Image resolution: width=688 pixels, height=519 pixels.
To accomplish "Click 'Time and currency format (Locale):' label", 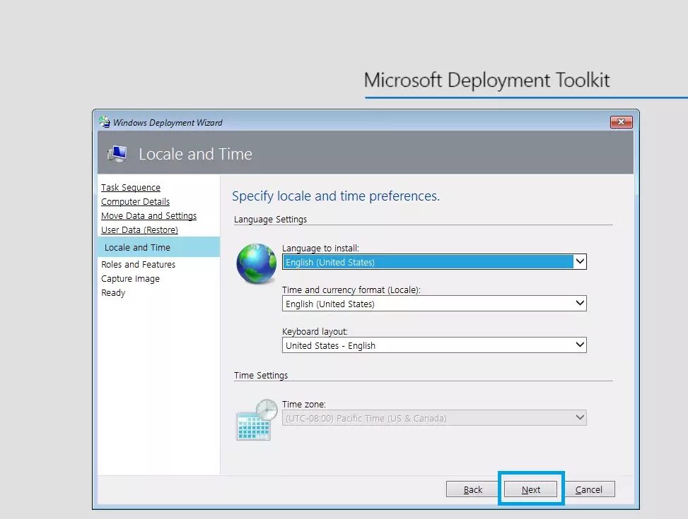I will click(x=351, y=290).
